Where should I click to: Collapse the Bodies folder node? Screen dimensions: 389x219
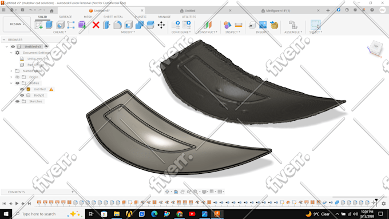pyautogui.click(x=11, y=83)
